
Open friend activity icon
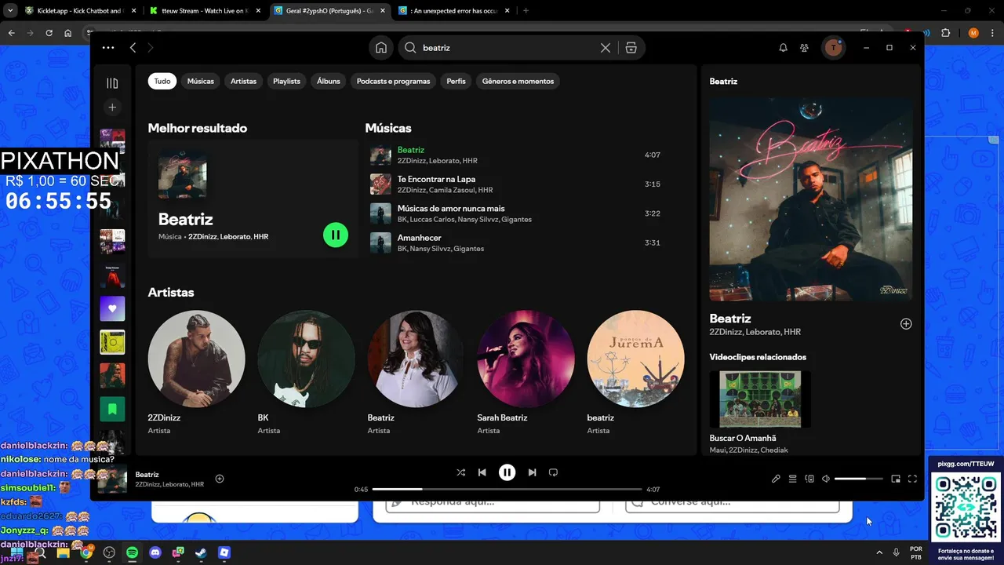coord(805,48)
